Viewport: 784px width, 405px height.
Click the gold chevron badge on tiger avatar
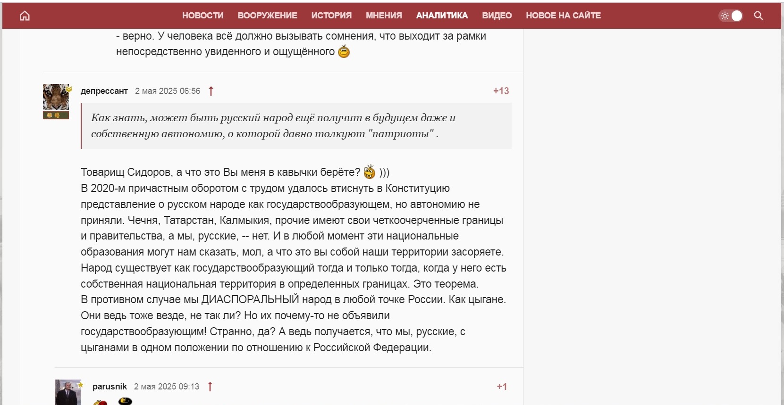pos(69,89)
